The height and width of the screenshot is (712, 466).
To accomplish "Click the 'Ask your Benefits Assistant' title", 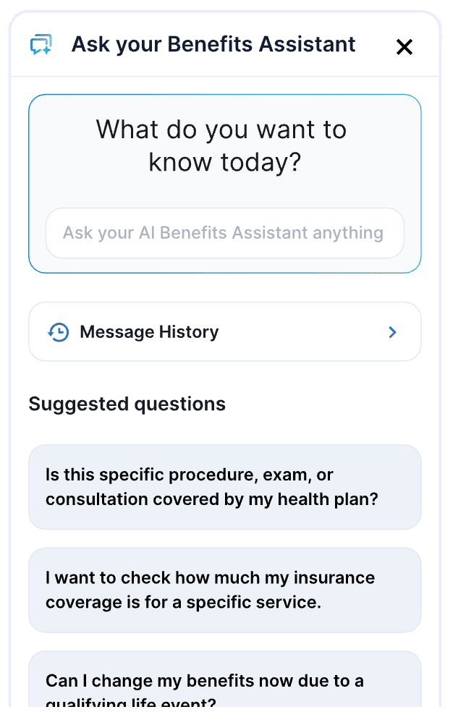I will pyautogui.click(x=213, y=45).
